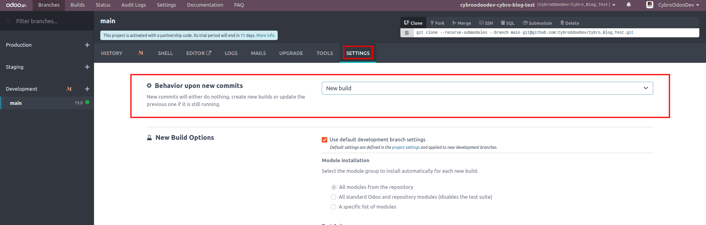The image size is (706, 225).
Task: Select All modules from the repository
Action: pyautogui.click(x=334, y=187)
